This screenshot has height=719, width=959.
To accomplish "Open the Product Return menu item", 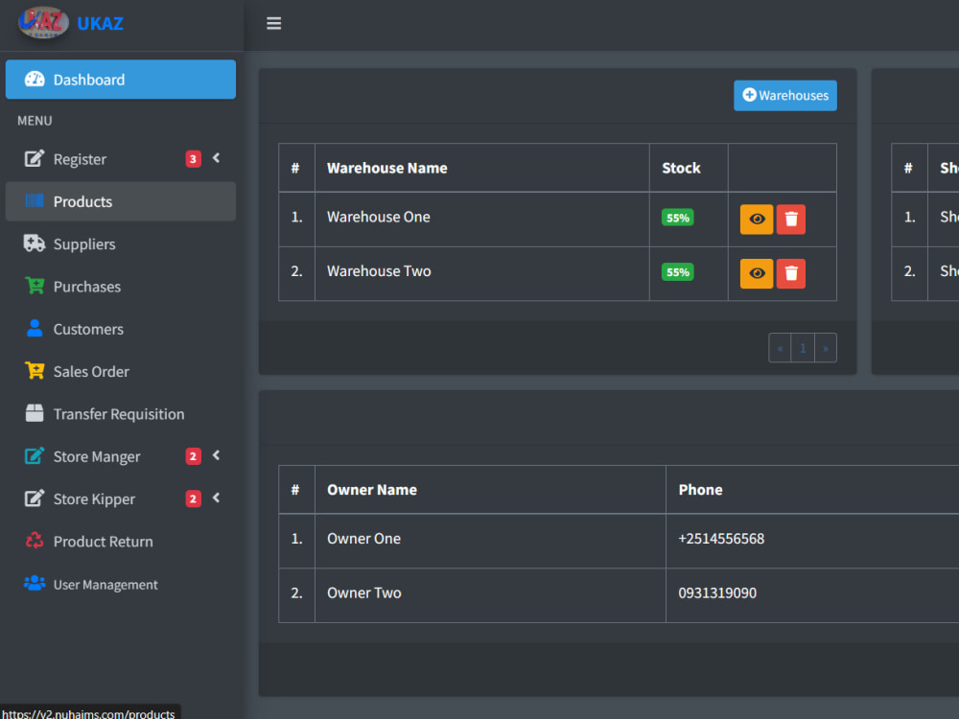I will (x=121, y=541).
